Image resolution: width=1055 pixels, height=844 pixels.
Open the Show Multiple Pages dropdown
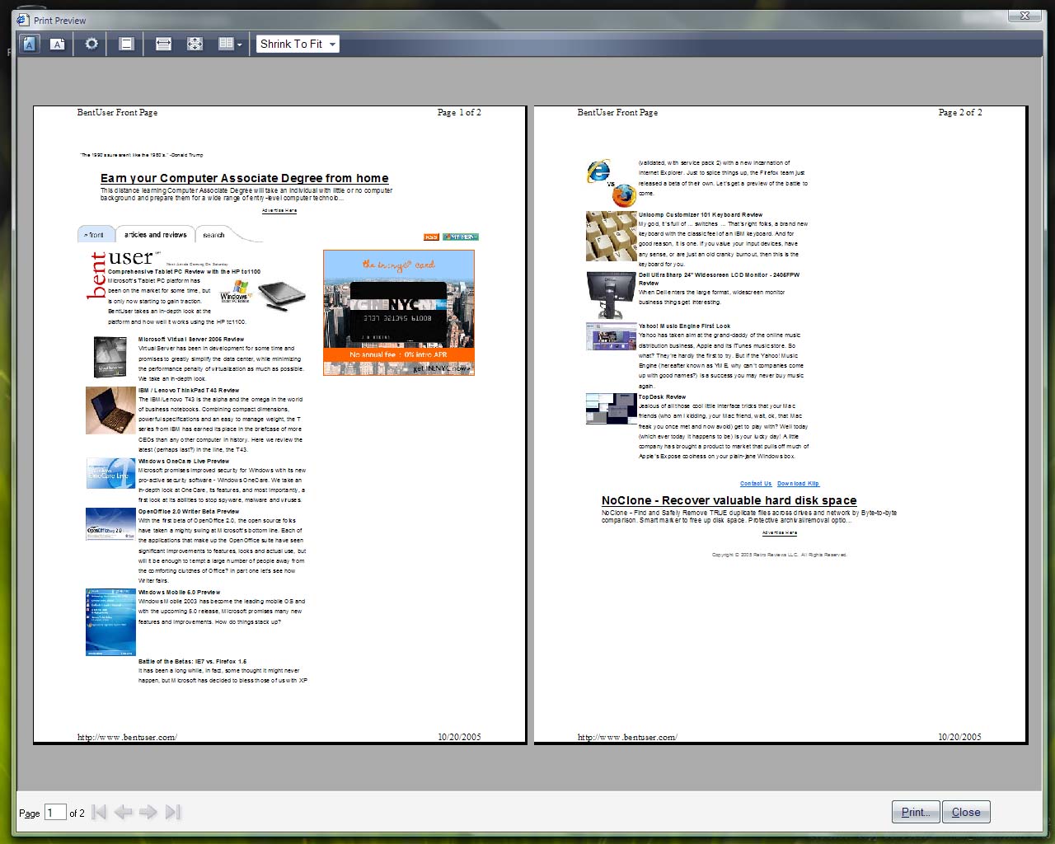coord(230,45)
